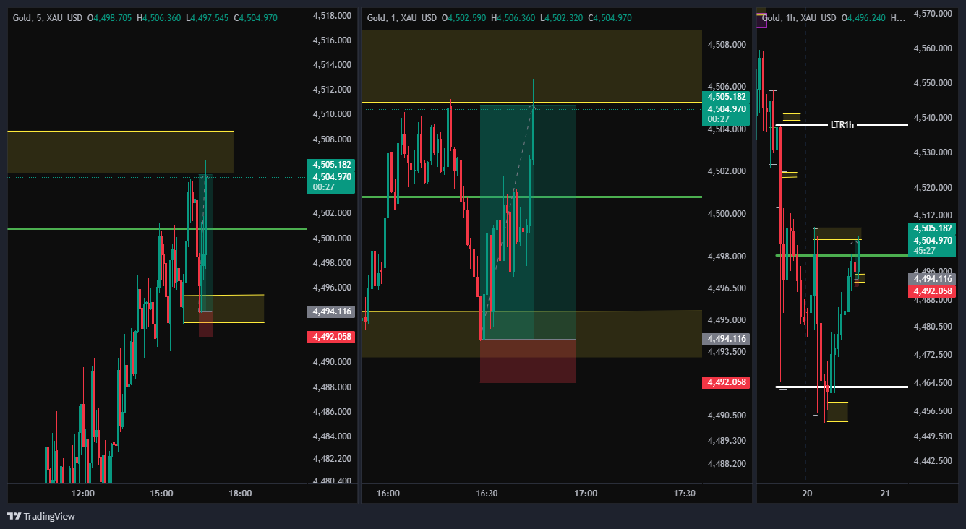Select the lower white horizontal line on 1h chart
Screen dimensions: 966x529
coord(842,387)
